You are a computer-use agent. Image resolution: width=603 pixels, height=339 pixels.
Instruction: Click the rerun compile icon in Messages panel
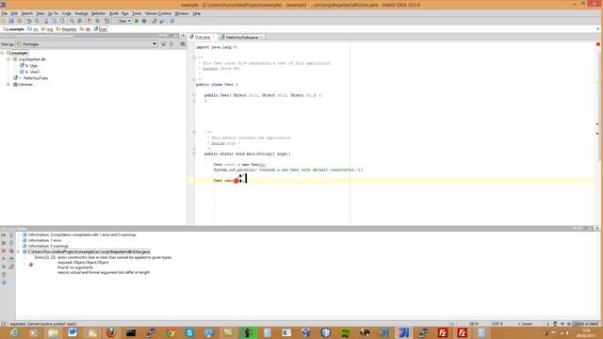pos(4,234)
